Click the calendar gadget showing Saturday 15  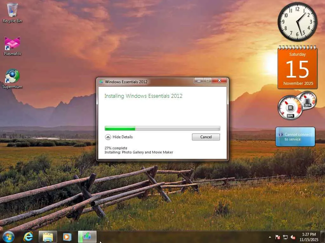click(x=297, y=67)
